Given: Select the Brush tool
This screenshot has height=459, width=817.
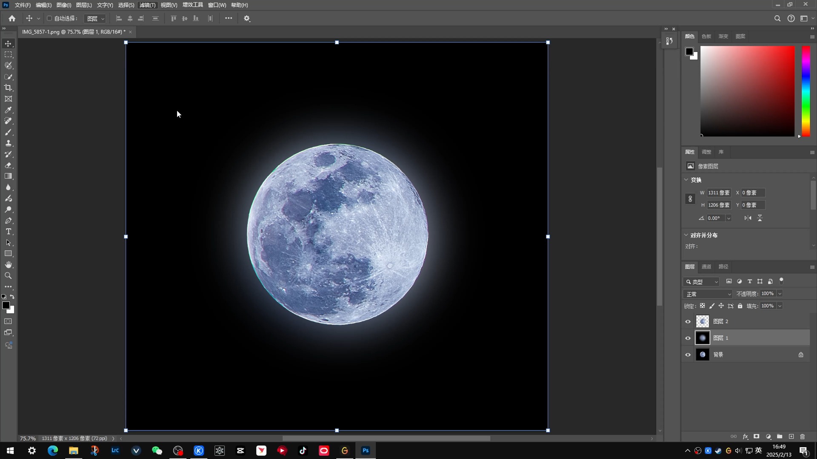Looking at the screenshot, I should coord(8,132).
